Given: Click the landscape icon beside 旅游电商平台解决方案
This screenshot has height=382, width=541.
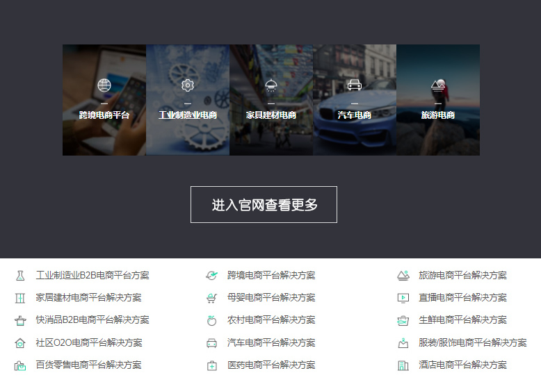Looking at the screenshot, I should click(403, 276).
